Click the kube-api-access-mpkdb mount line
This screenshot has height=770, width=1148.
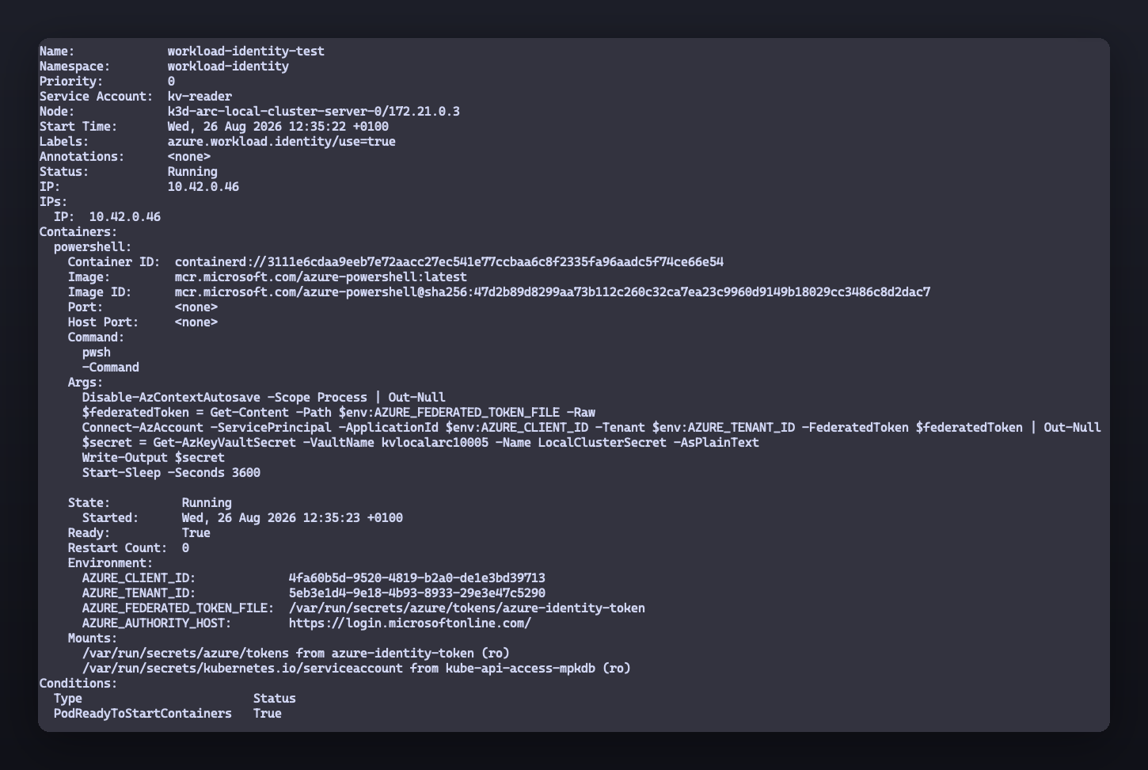pos(356,669)
